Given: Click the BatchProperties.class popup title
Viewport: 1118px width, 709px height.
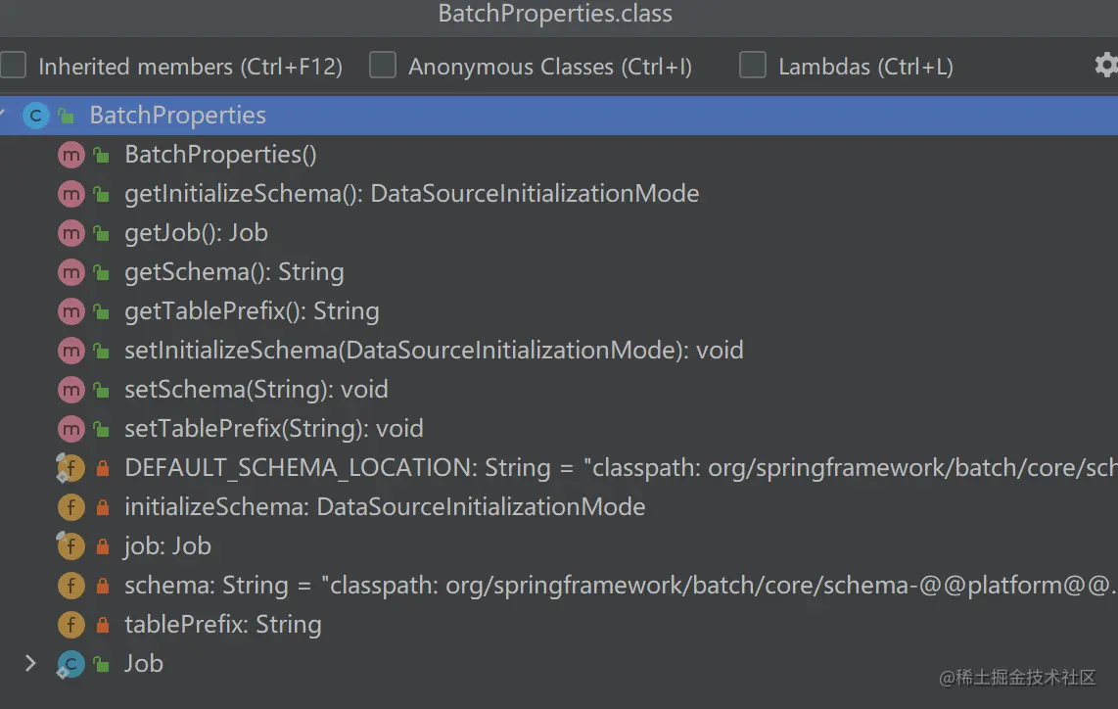Looking at the screenshot, I should tap(555, 14).
